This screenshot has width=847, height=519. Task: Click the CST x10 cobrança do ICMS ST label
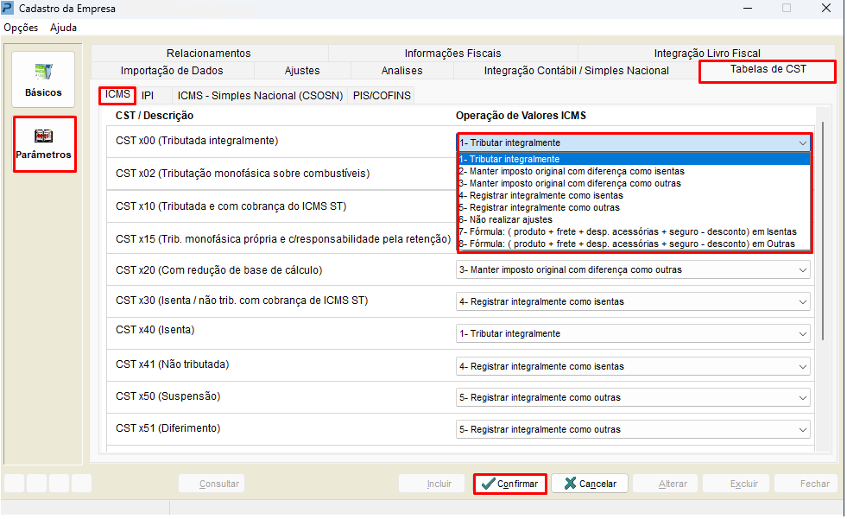pos(231,206)
